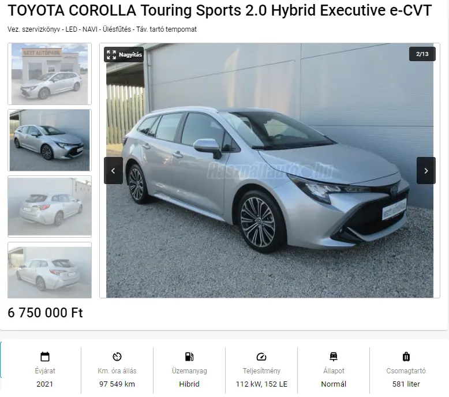Click the Üzemanyag fuel pump icon
The width and height of the screenshot is (449, 397).
[x=189, y=357]
